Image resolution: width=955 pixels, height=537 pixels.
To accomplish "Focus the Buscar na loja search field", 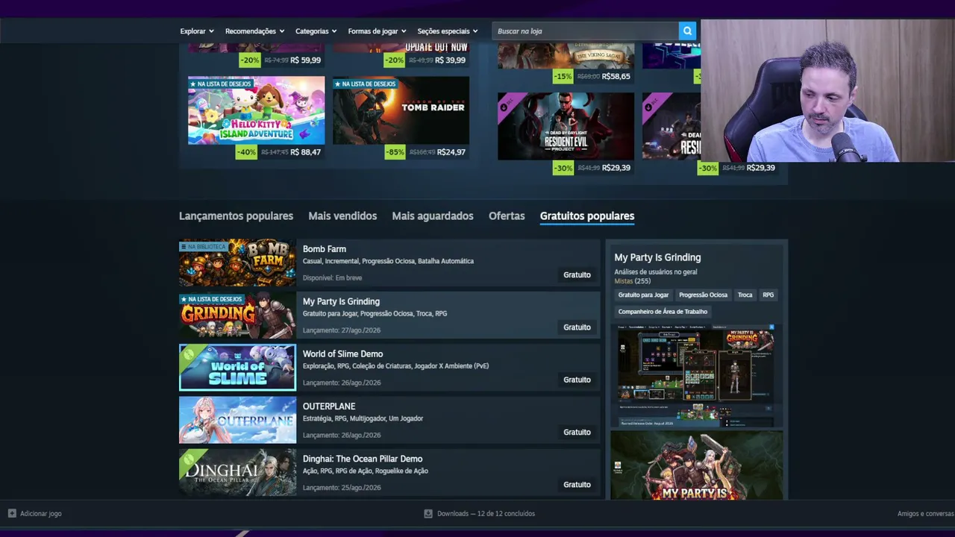I will [x=585, y=31].
